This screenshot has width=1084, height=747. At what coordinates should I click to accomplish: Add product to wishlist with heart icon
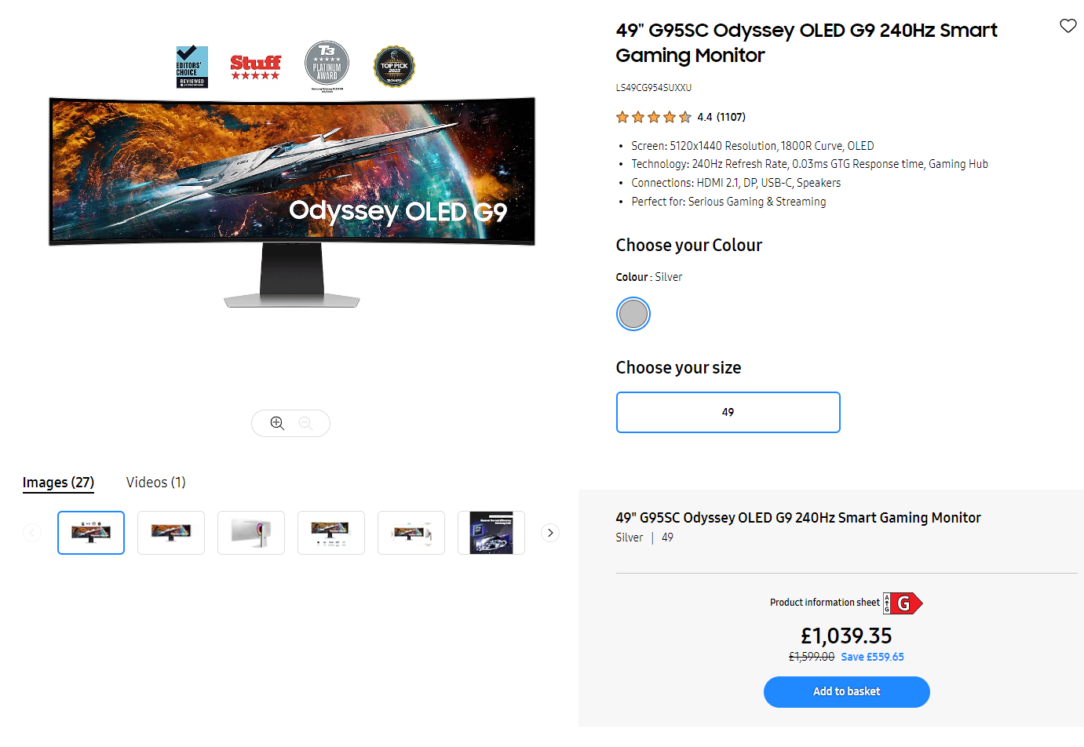point(1068,26)
